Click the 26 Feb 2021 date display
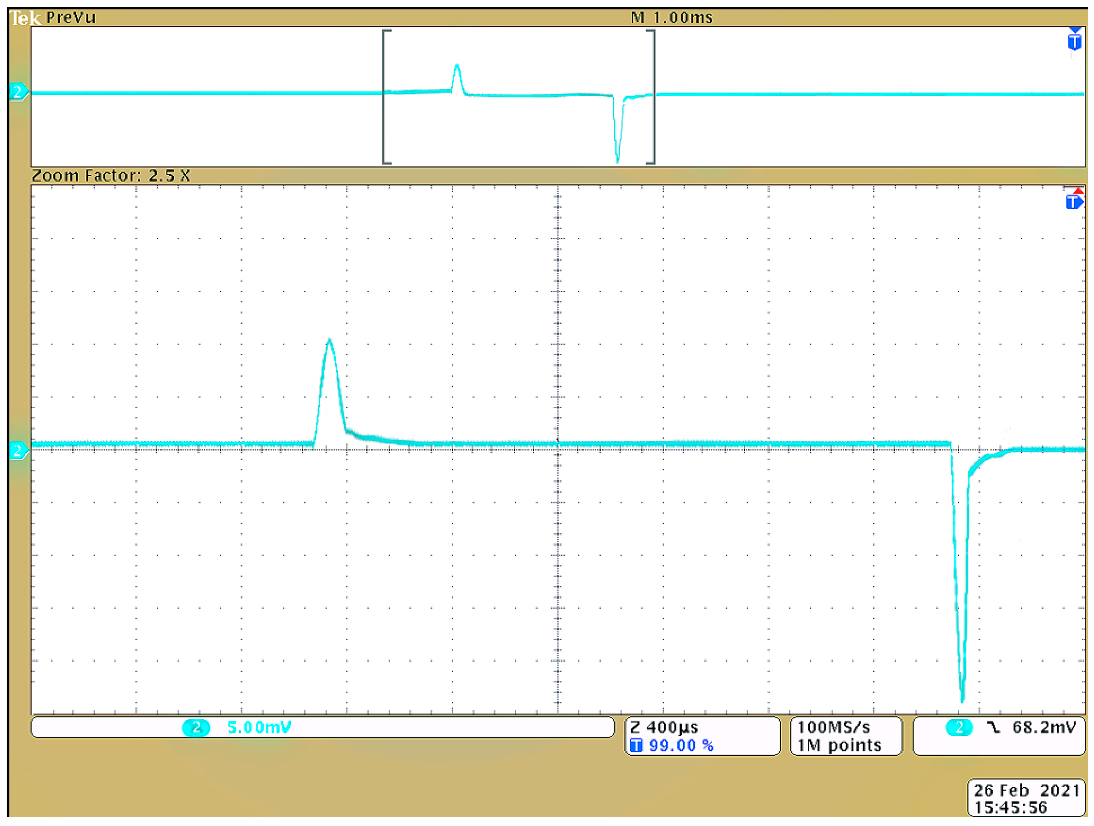The height and width of the screenshot is (826, 1094). coord(1026,790)
